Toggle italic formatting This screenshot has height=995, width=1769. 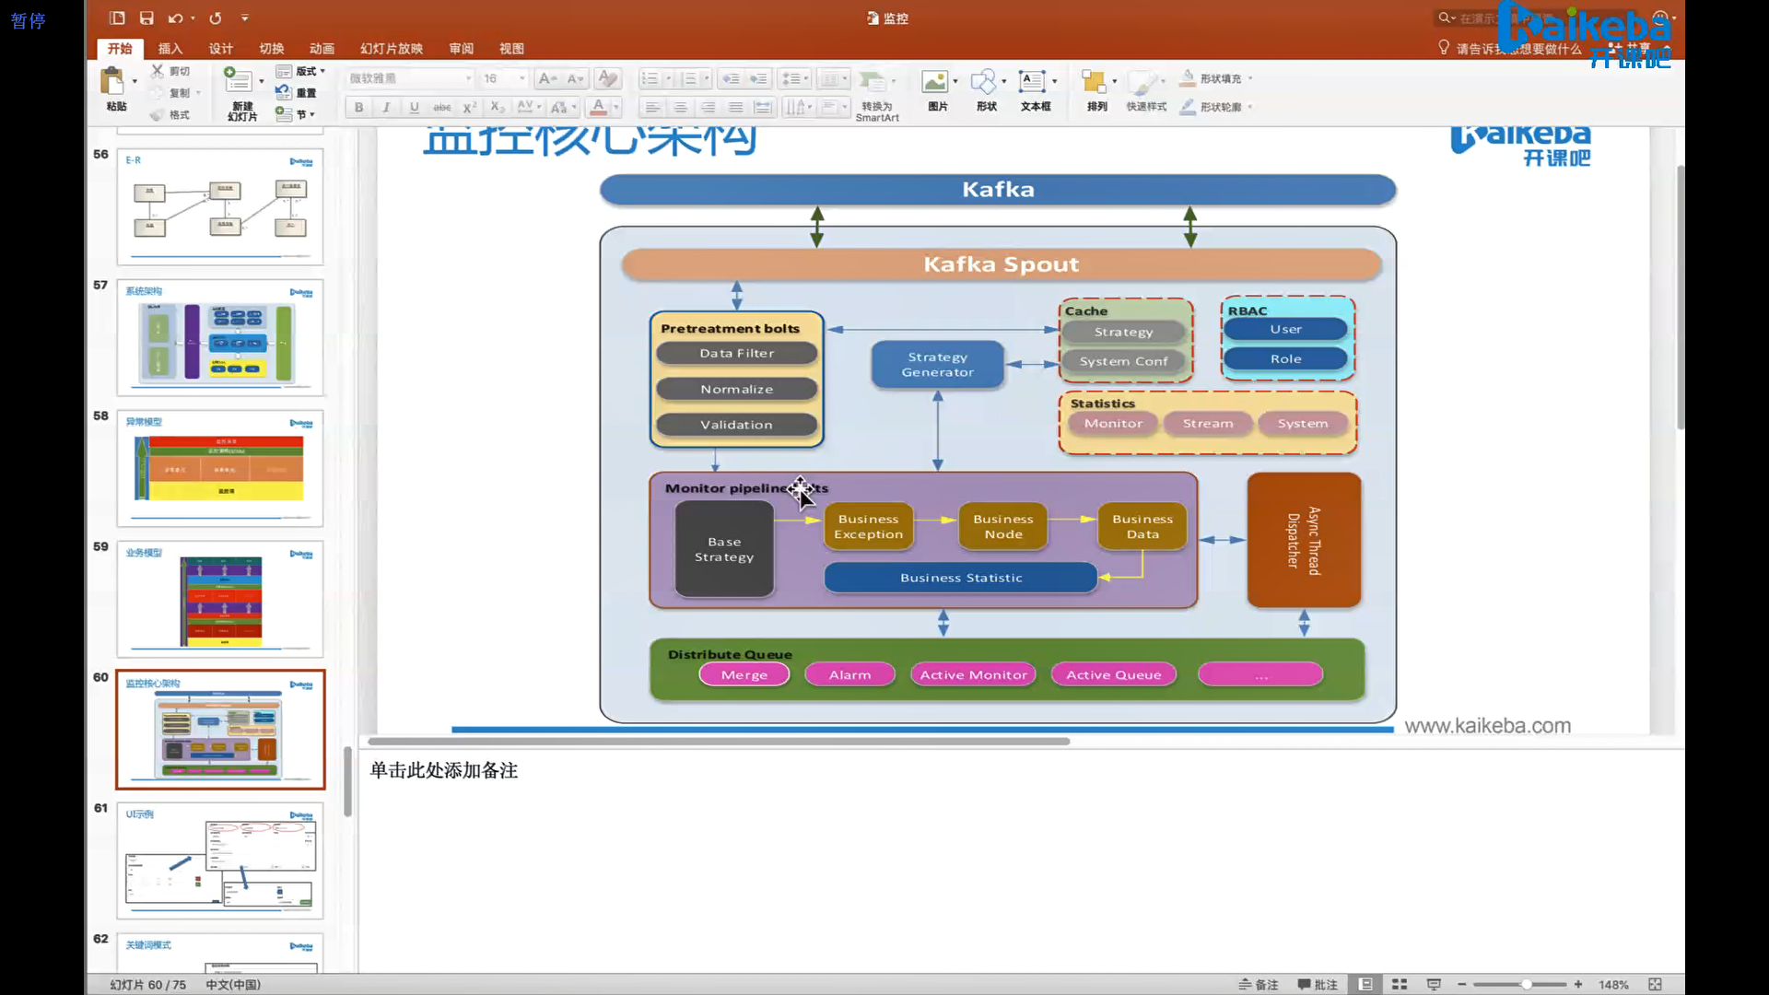coord(386,107)
